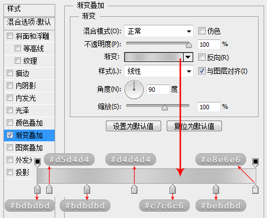Toggle the 光泽 checkbox

(x=10, y=110)
